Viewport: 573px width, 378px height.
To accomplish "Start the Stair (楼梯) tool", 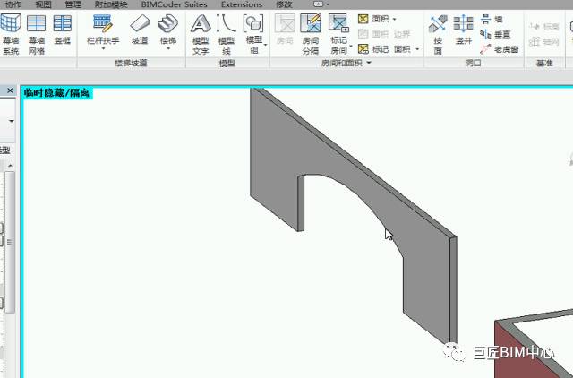I will coord(167,30).
